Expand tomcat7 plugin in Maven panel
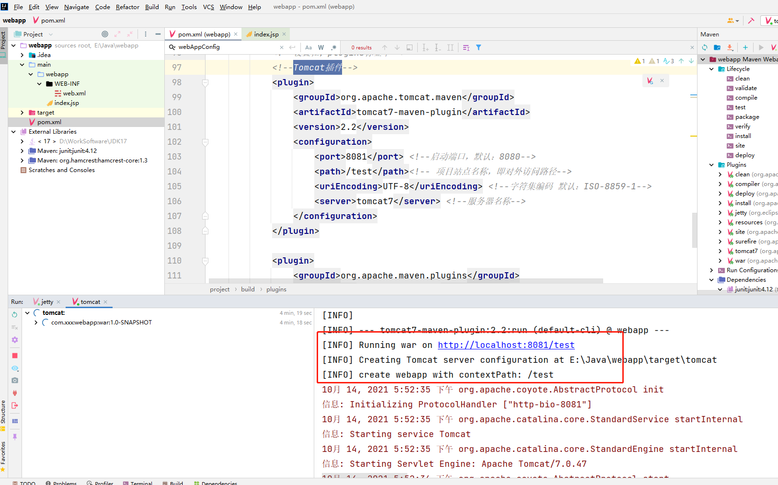The height and width of the screenshot is (485, 778). (x=720, y=251)
